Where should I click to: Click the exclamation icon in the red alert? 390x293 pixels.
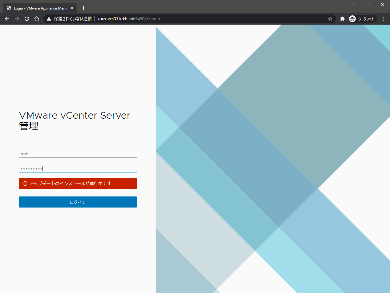point(25,184)
